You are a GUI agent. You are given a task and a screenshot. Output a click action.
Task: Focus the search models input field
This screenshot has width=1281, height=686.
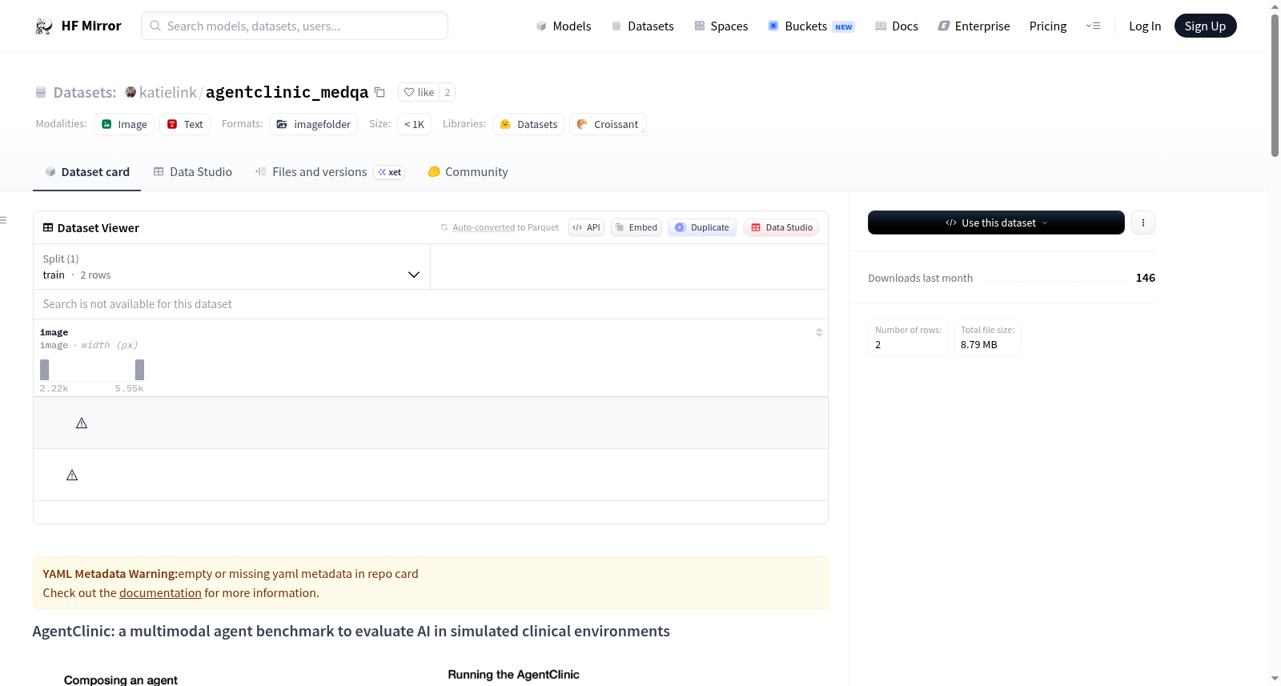(295, 26)
